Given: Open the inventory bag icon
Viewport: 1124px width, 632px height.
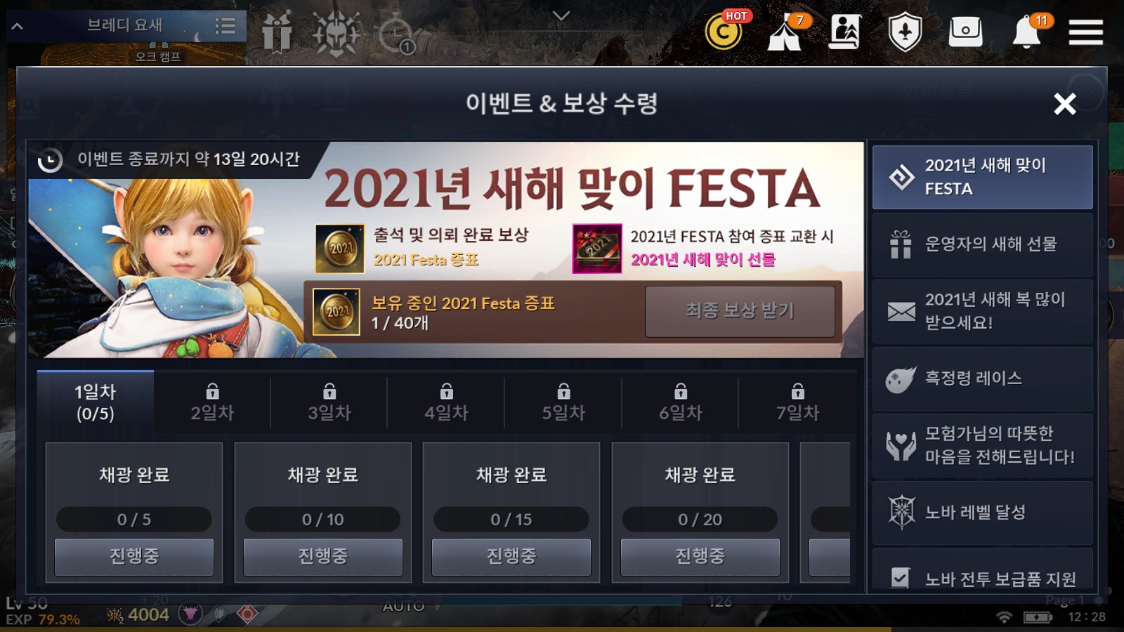Looking at the screenshot, I should coord(965,32).
